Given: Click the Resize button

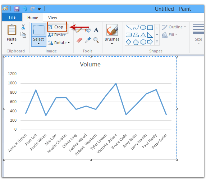Looking at the screenshot, I should (x=57, y=35).
